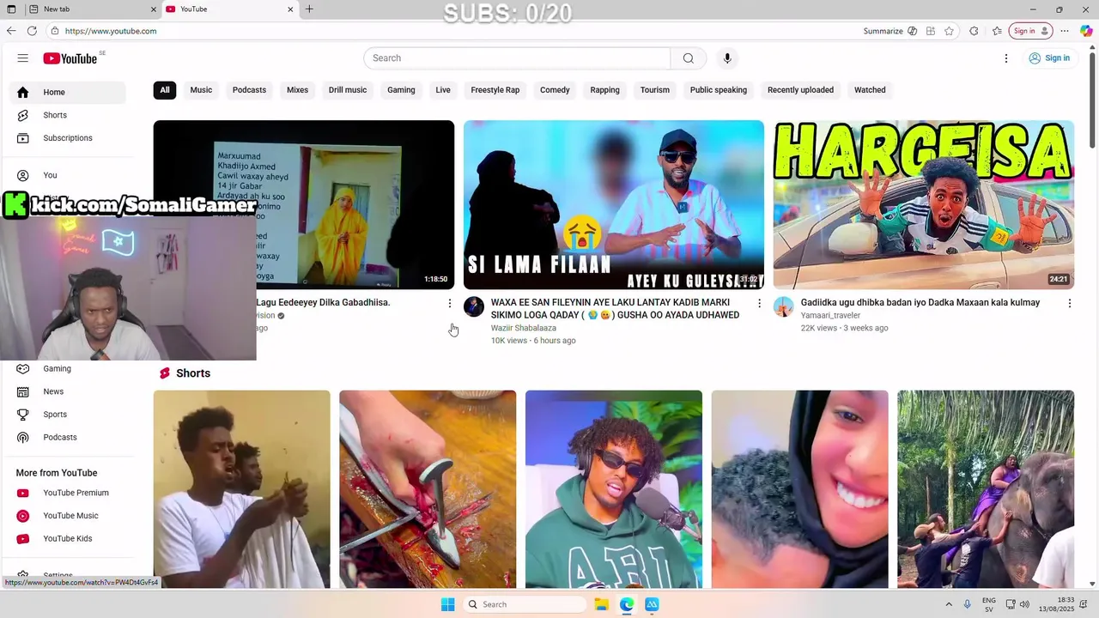Go to Subscriptions in sidebar

pyautogui.click(x=69, y=138)
